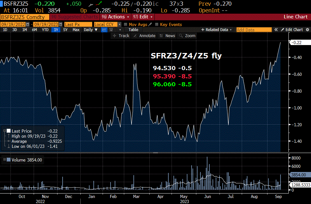Viewport: 311px width, 204px height.
Task: Open the start date calendar picker
Action: point(28,24)
